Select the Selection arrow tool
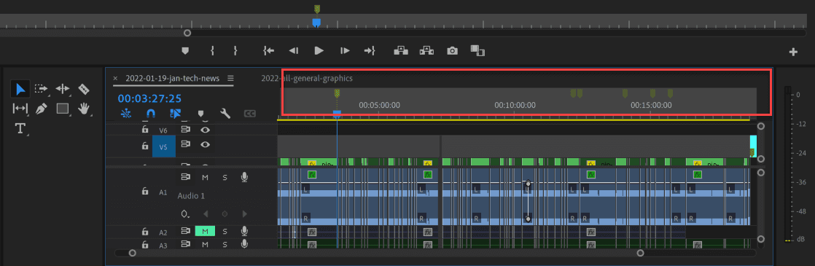This screenshot has width=815, height=266. (x=20, y=89)
